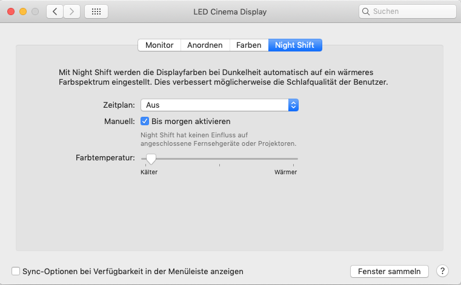Focus the Suchen search field
This screenshot has width=461, height=285.
(408, 11)
